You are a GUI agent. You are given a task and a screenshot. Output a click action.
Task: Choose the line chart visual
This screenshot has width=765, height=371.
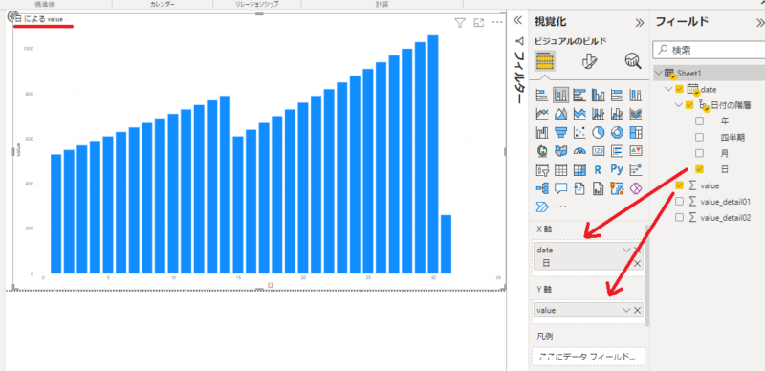coord(541,113)
